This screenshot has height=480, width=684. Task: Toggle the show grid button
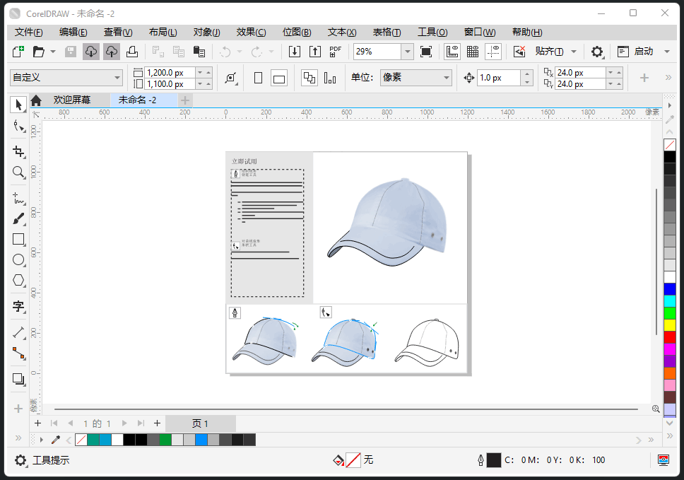pyautogui.click(x=473, y=52)
